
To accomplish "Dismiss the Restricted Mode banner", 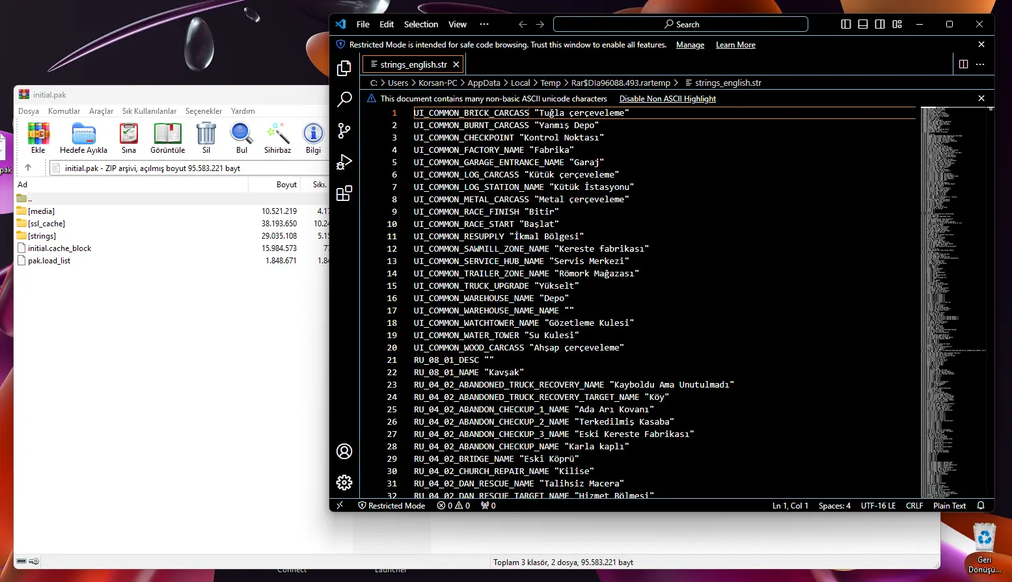I will coord(981,44).
